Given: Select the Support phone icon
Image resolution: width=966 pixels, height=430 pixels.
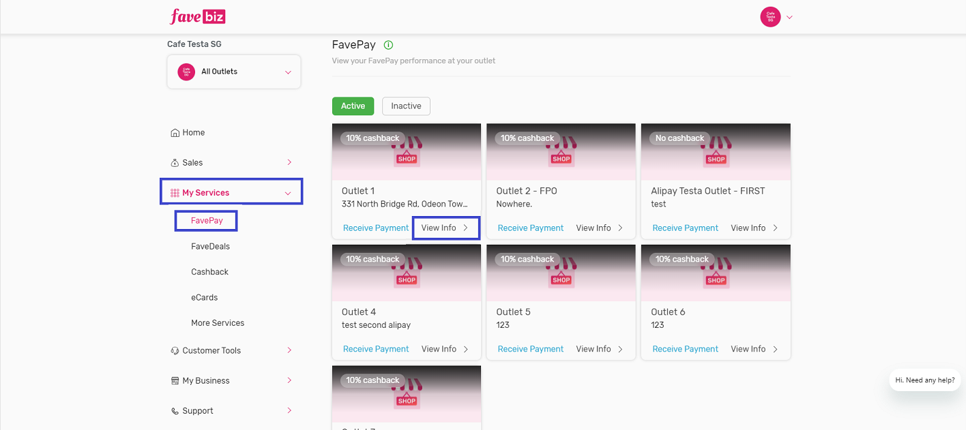Looking at the screenshot, I should coord(175,410).
